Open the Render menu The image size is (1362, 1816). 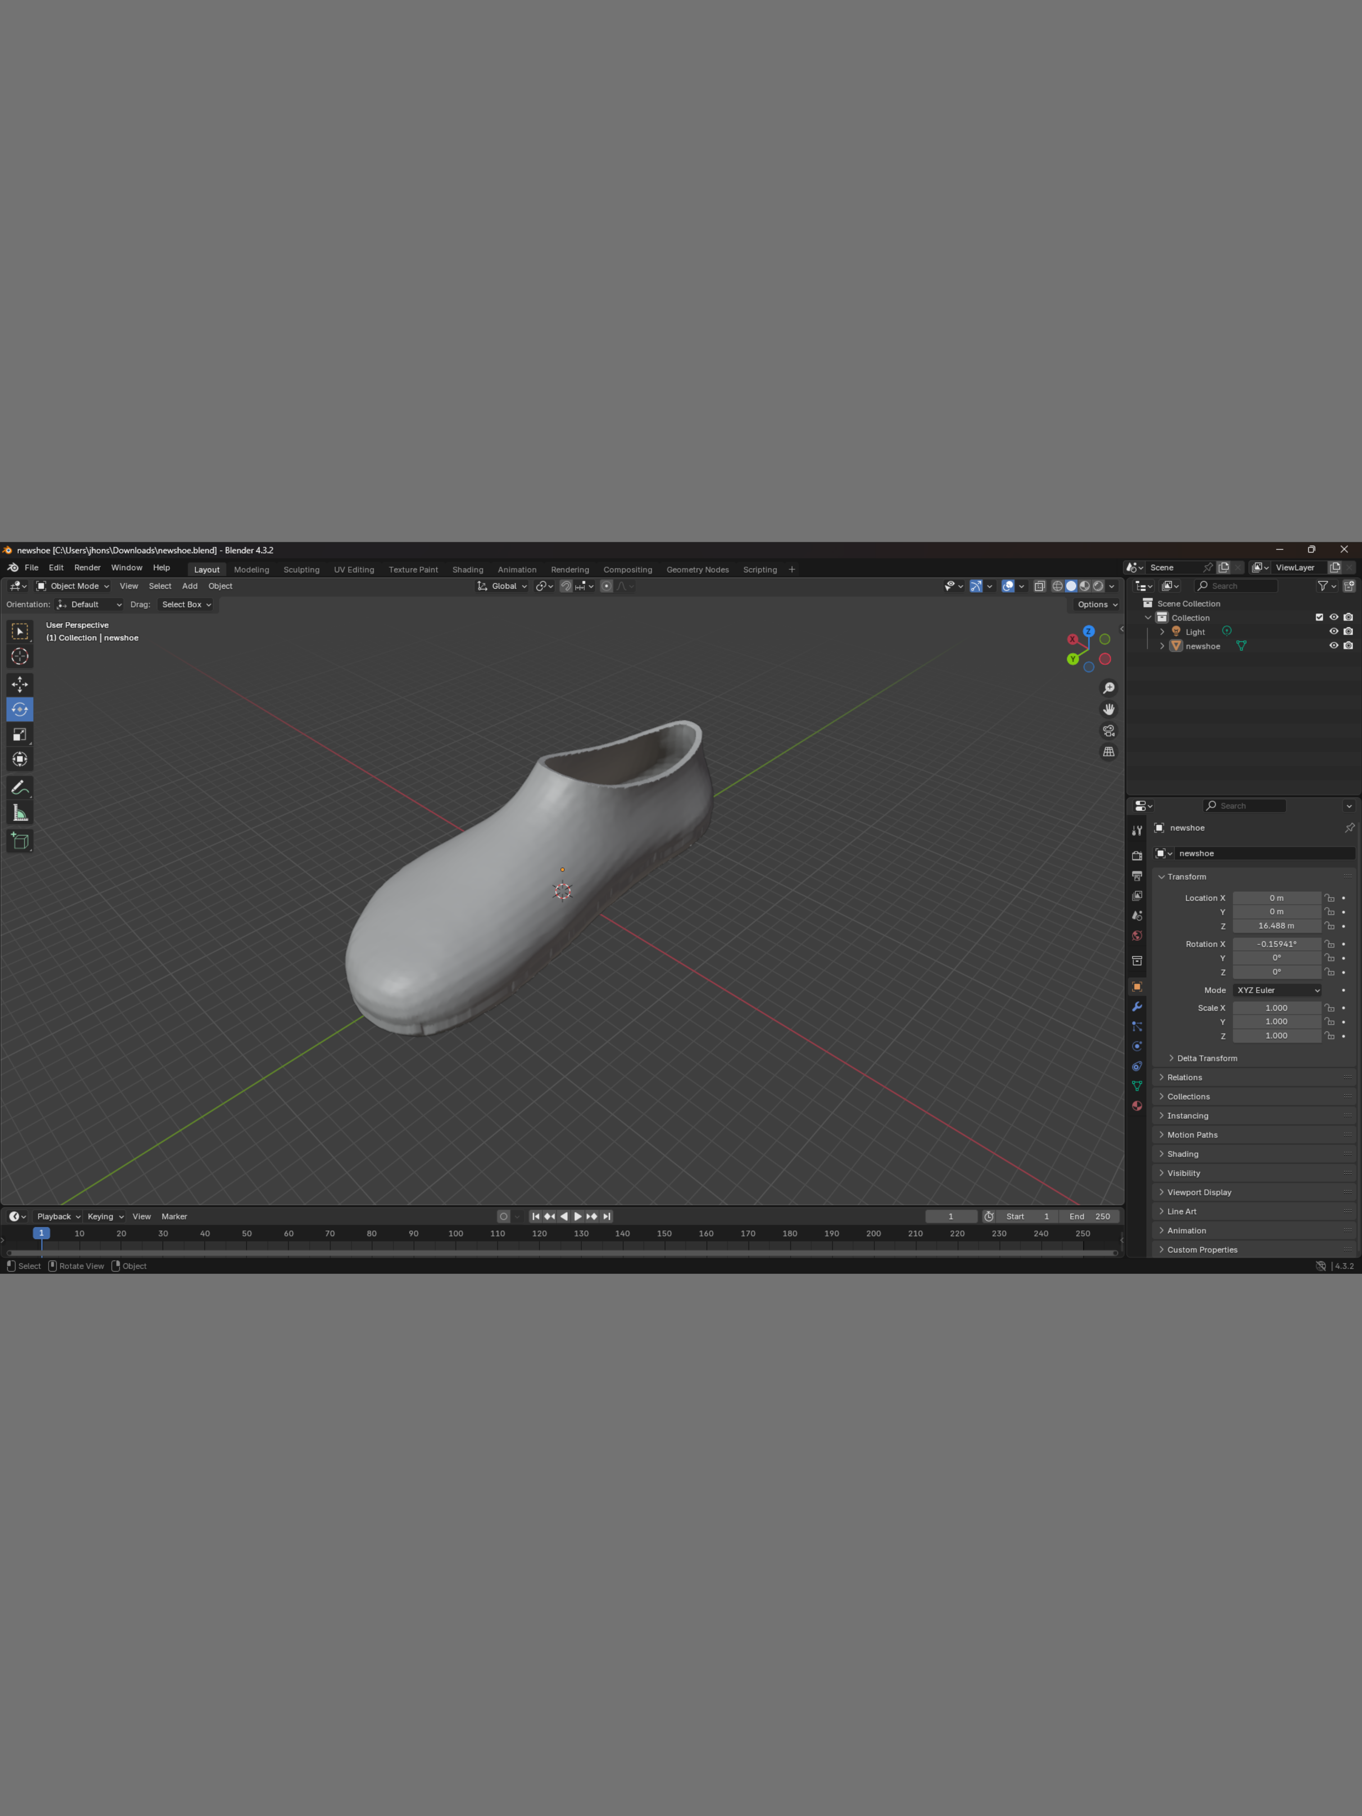[87, 568]
